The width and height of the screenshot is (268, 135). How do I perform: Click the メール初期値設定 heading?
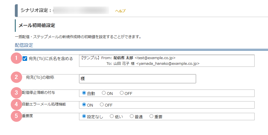[37, 25]
